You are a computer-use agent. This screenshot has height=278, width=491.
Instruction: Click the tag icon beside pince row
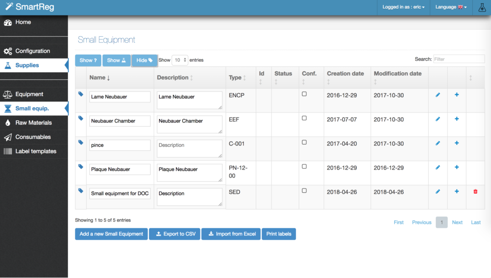(81, 143)
